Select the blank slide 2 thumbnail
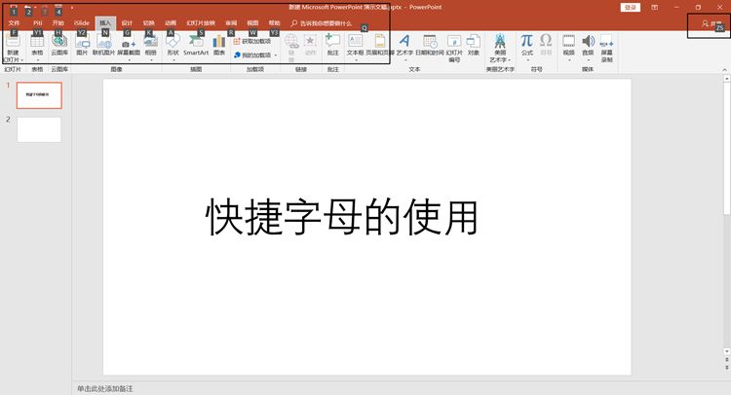The image size is (731, 395). pyautogui.click(x=39, y=129)
